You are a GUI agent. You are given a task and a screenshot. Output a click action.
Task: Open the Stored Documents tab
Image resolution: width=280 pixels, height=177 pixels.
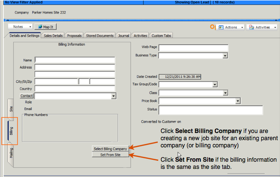click(x=100, y=36)
